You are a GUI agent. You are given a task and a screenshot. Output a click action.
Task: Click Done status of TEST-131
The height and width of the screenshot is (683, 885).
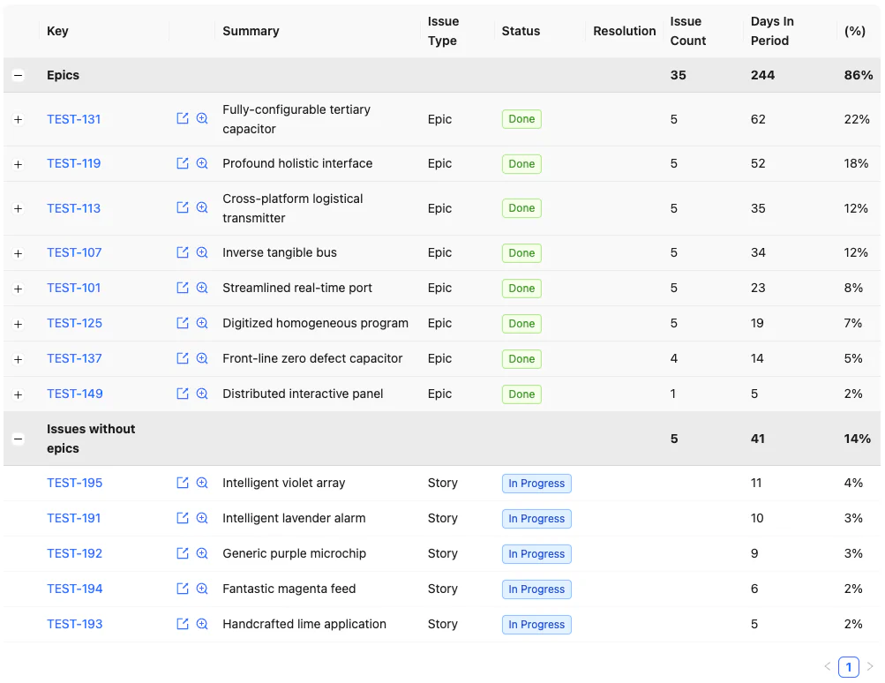point(521,119)
